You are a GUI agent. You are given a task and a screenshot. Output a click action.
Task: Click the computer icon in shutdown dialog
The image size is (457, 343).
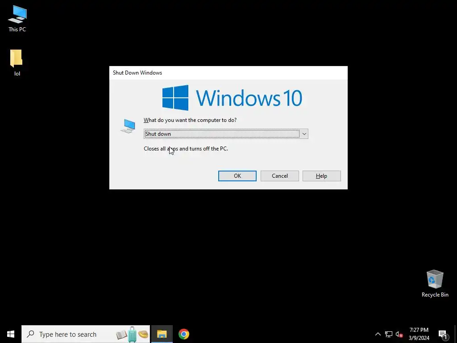128,126
